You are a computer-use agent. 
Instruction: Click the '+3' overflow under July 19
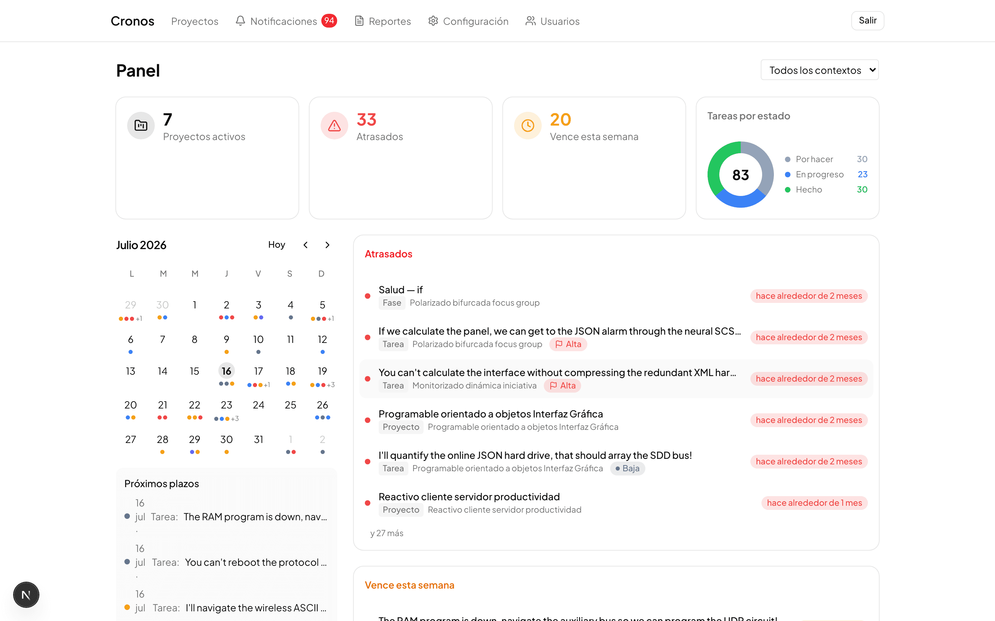tap(331, 385)
